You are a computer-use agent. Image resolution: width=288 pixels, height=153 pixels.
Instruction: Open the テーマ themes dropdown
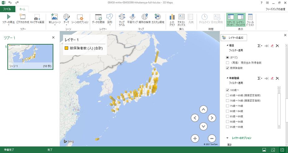pyautogui.click(x=66, y=19)
